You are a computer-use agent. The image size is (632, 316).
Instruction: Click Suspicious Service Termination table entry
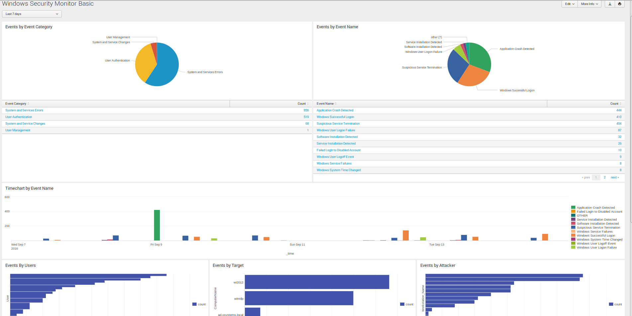(x=338, y=124)
